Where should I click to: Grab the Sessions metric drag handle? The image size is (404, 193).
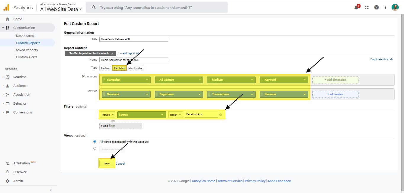coord(104,94)
